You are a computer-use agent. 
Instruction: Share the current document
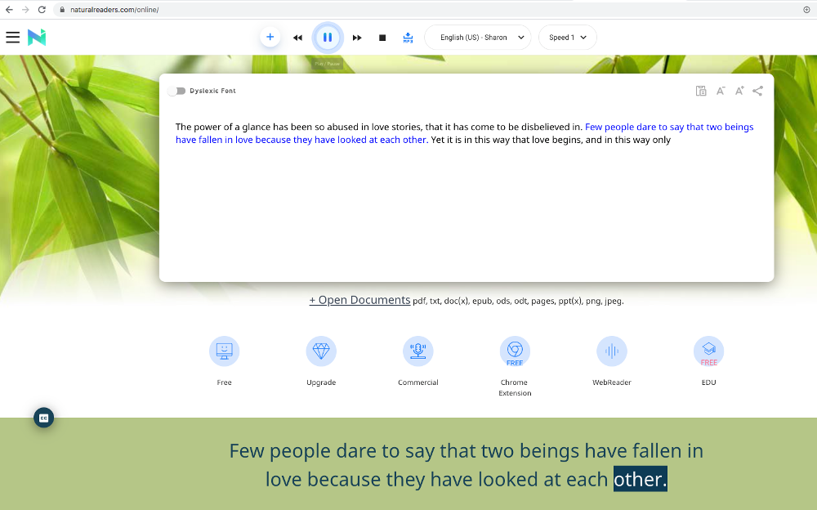[757, 91]
